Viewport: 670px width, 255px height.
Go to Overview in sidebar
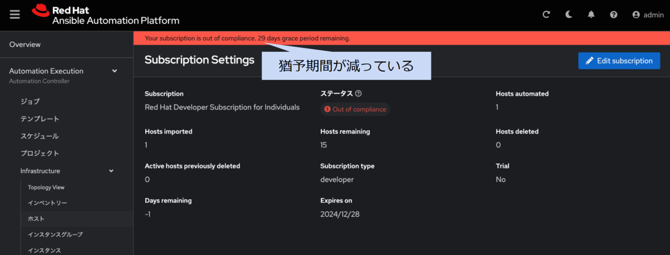point(25,45)
